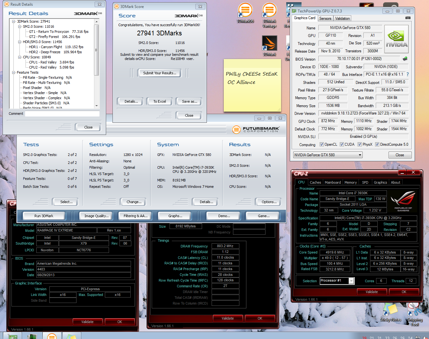
Task: Collapse the 3DMark Score tree node
Action: coord(14,21)
